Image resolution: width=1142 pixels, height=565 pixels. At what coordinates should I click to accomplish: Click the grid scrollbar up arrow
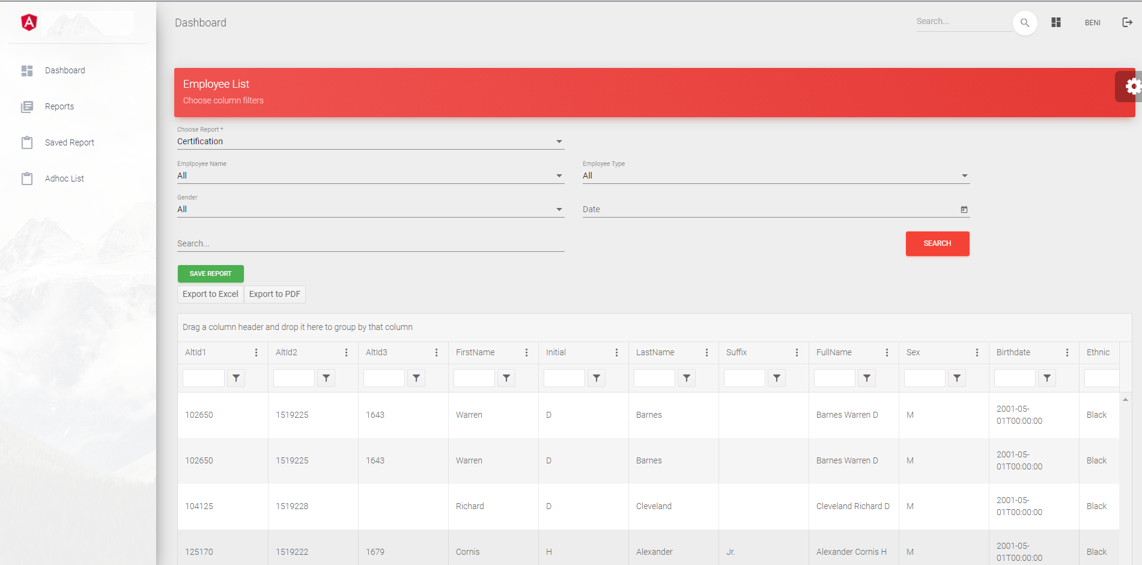[x=1125, y=400]
